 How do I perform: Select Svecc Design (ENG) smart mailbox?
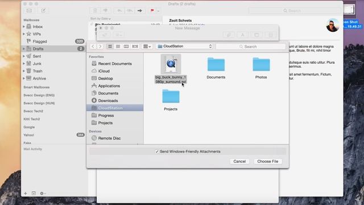(39, 95)
